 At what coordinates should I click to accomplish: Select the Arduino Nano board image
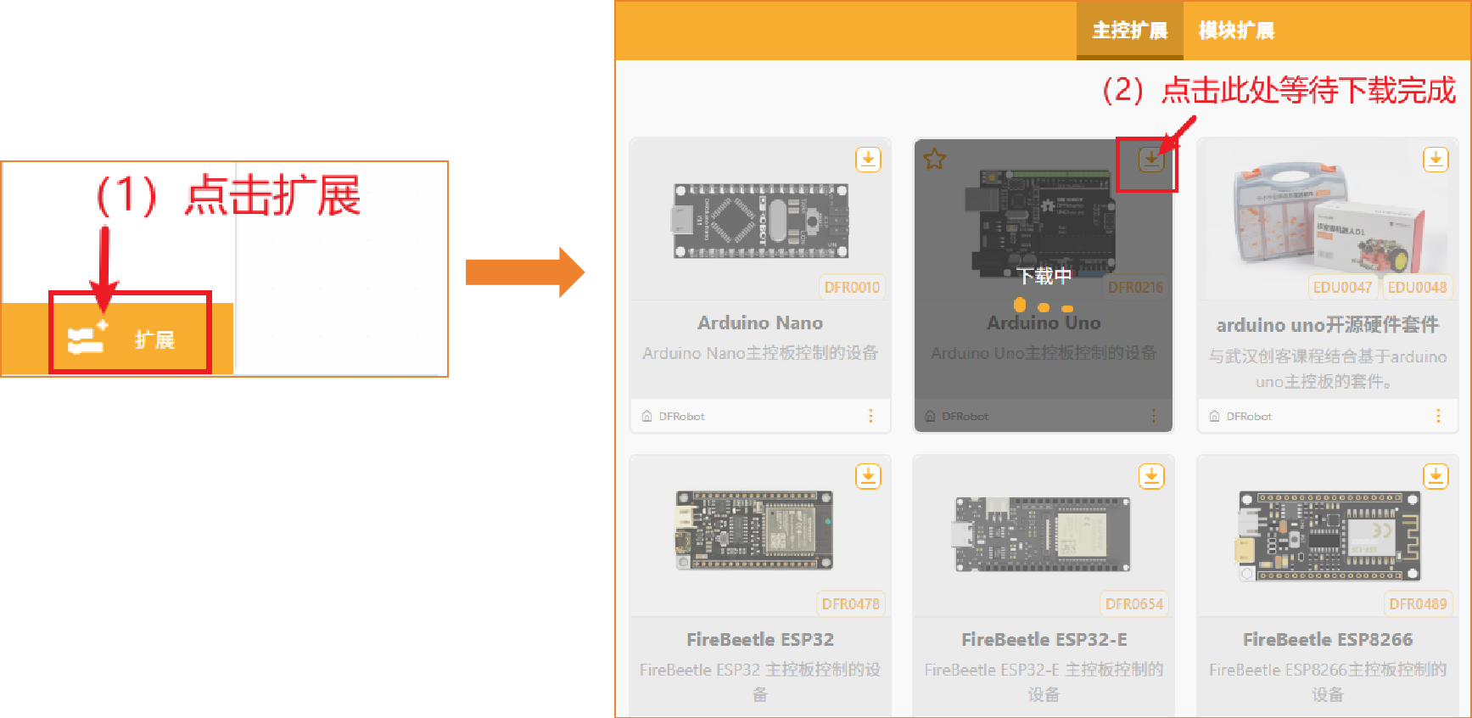pos(760,221)
